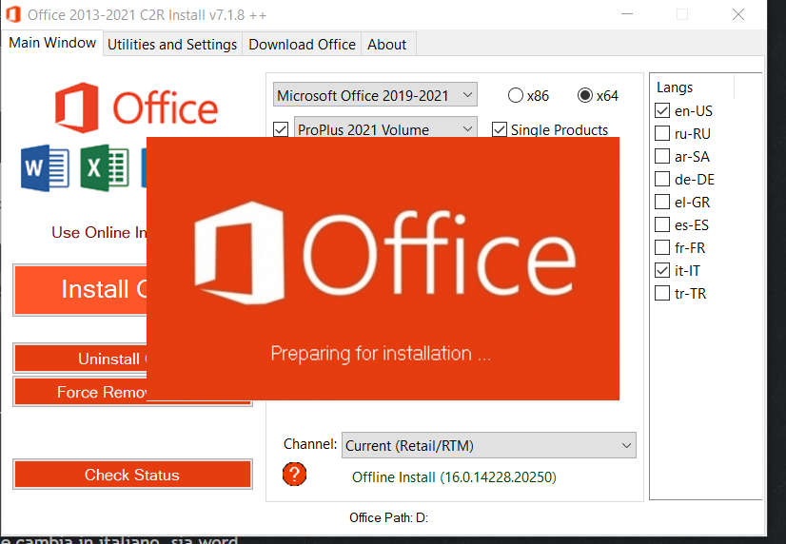The image size is (786, 544).
Task: Click the Uninstall Office button
Action: (81, 359)
